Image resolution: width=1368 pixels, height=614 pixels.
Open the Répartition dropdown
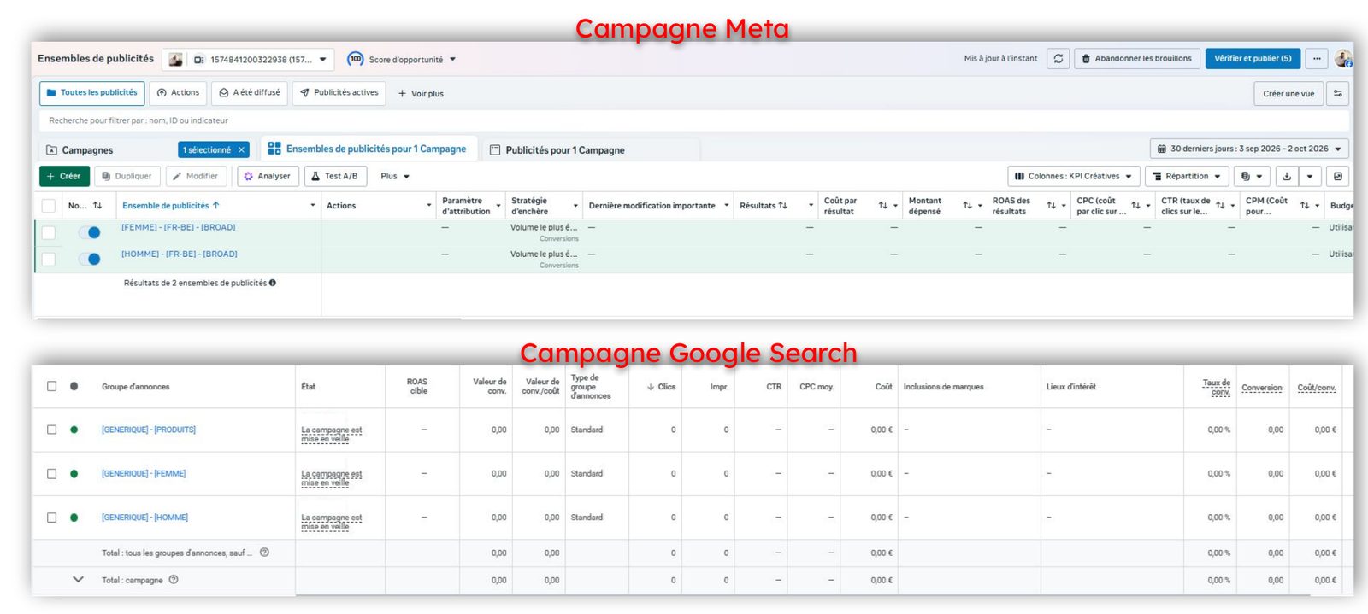(1187, 176)
